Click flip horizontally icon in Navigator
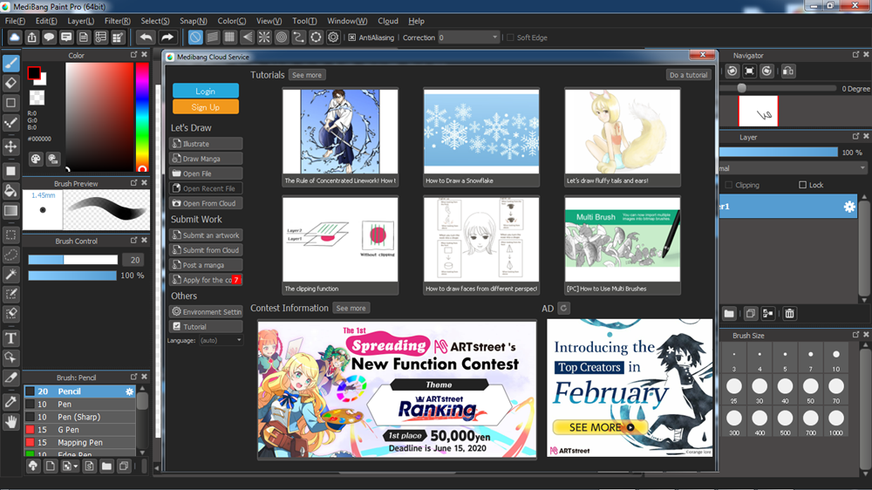Viewport: 872px width, 490px height. [x=788, y=71]
